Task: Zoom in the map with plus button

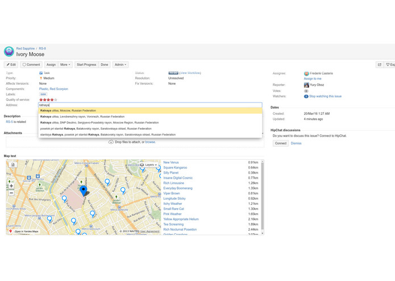Action: coord(11,186)
